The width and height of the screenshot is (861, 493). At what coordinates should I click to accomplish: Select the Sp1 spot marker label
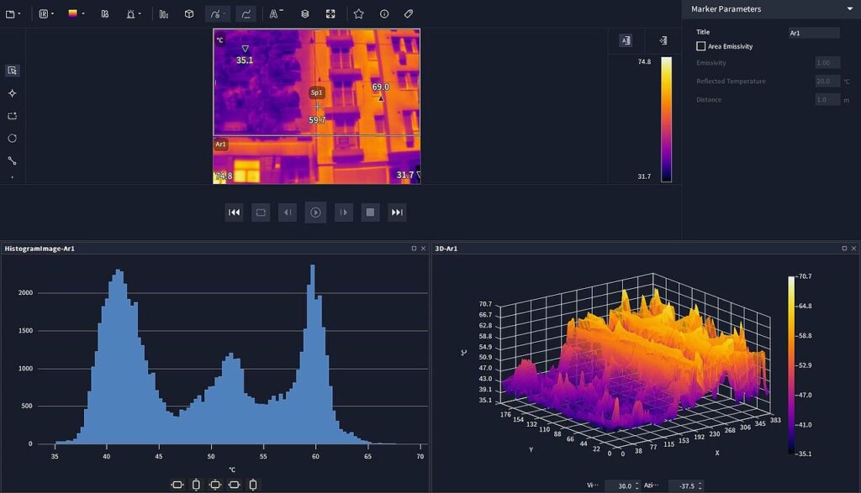pos(317,92)
